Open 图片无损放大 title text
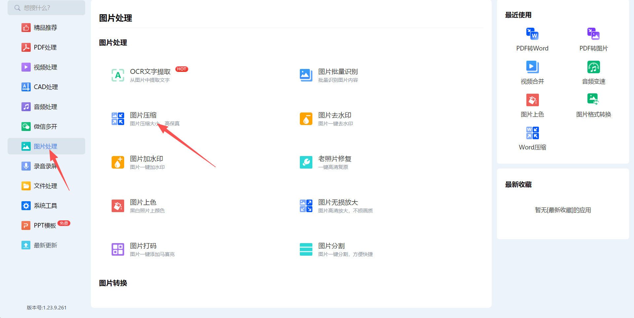The image size is (634, 318). (x=338, y=202)
